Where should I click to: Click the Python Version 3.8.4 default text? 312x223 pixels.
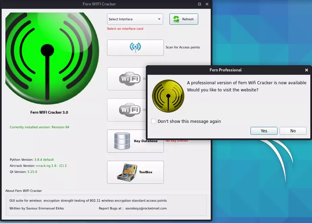click(32, 160)
